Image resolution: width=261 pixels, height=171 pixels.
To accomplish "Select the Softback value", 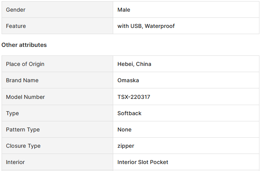I will pos(130,113).
